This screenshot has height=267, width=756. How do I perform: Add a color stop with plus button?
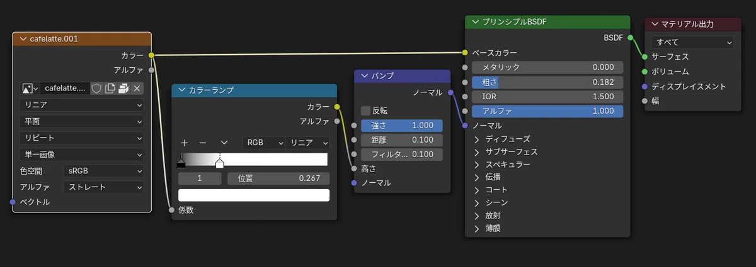click(x=185, y=143)
